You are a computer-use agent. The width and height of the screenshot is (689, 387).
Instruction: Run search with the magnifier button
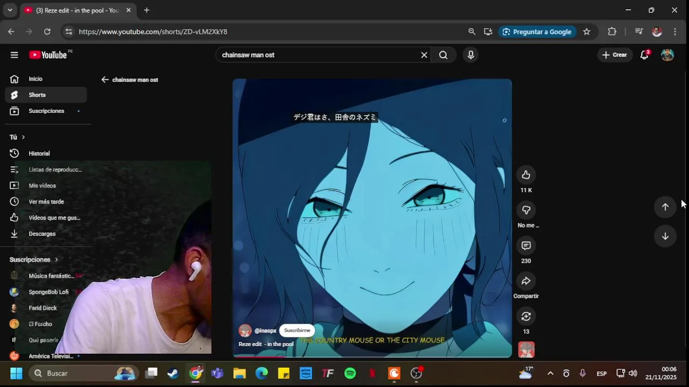coord(443,55)
